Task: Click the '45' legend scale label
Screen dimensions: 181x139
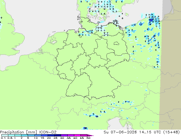Action: point(82,138)
